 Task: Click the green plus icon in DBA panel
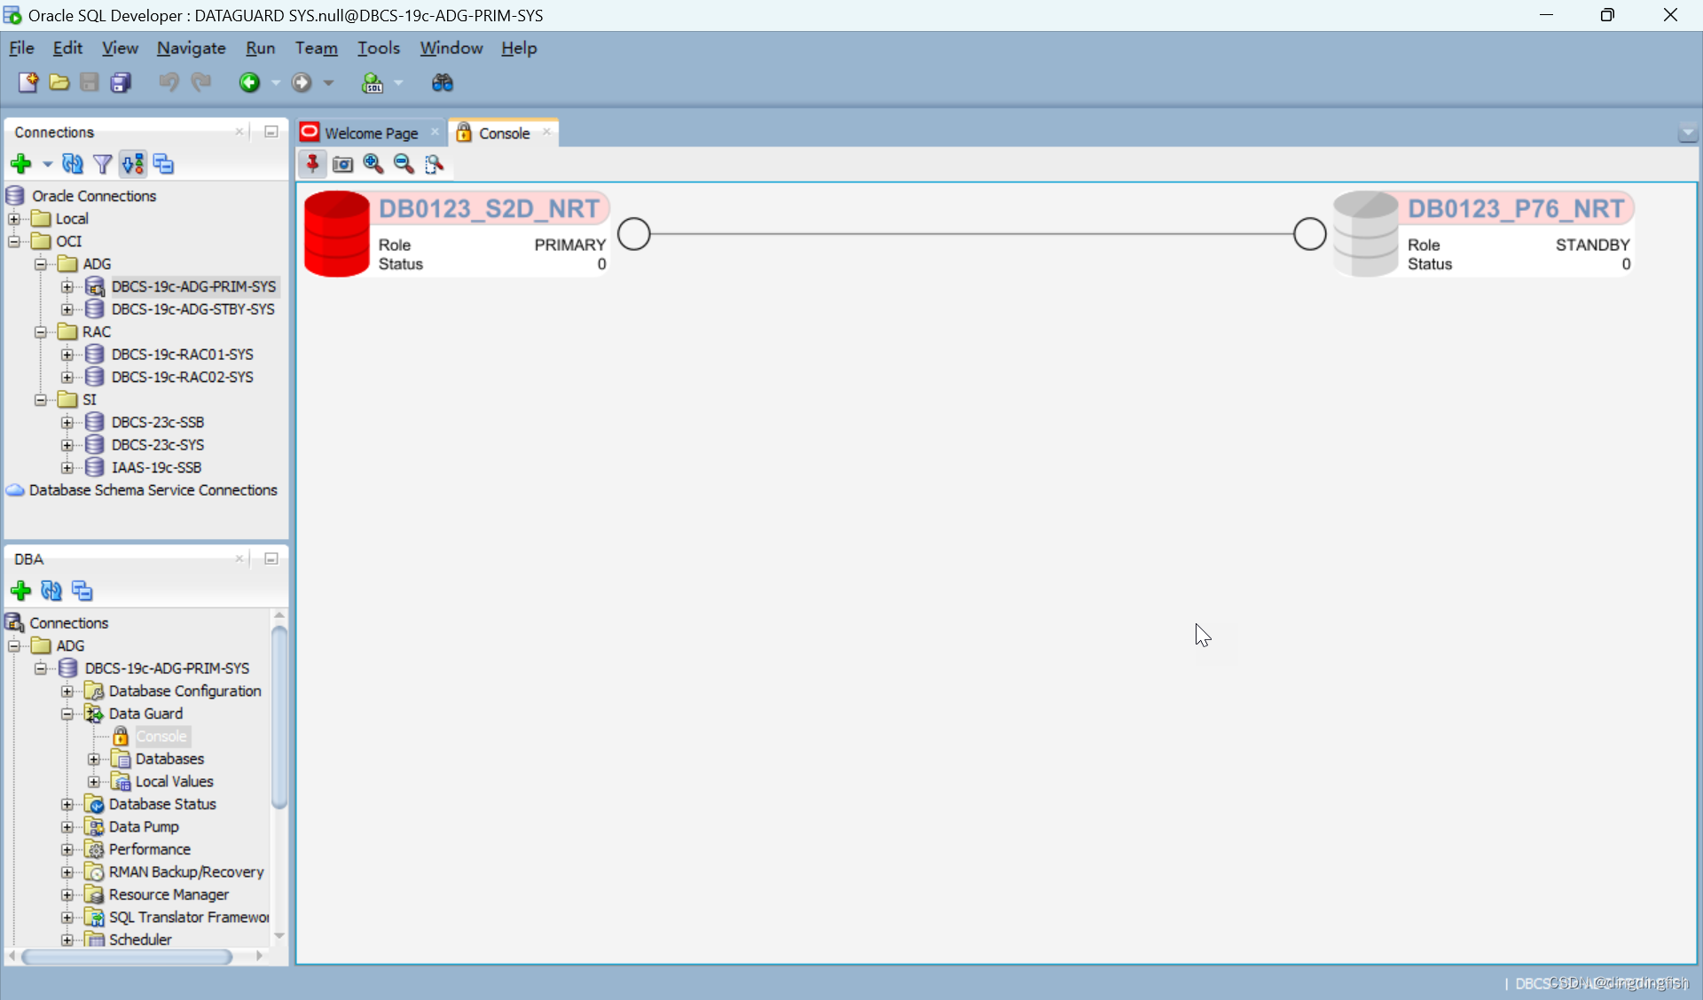(20, 590)
